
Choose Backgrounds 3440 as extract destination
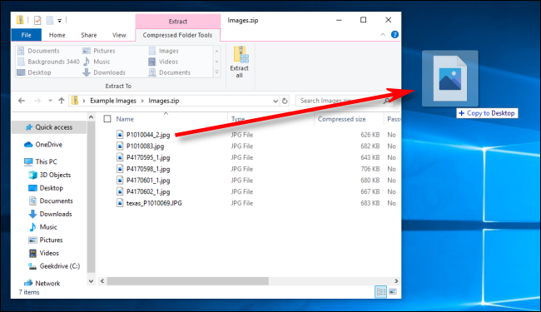point(48,62)
